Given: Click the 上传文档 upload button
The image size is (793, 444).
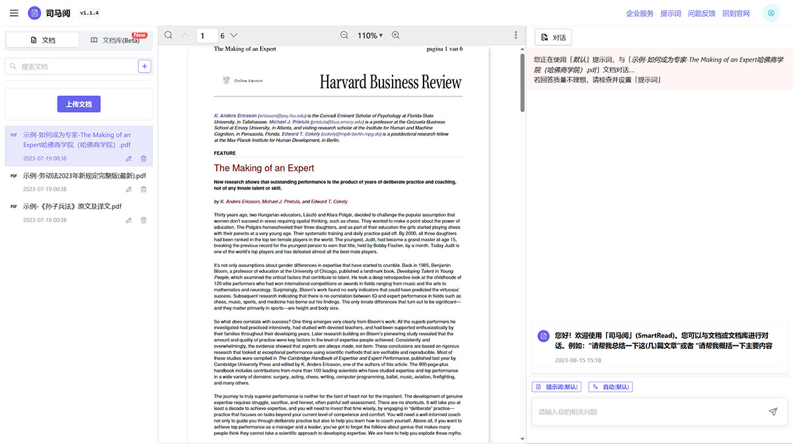Looking at the screenshot, I should point(79,104).
